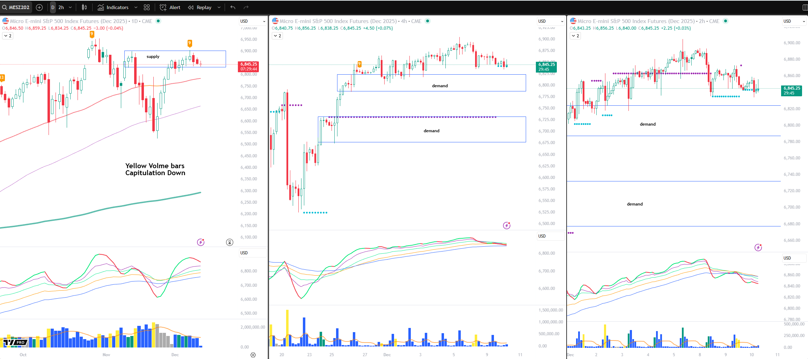Screen dimensions: 808x359
Task: Open the layout setup icon at top right
Action: point(805,7)
